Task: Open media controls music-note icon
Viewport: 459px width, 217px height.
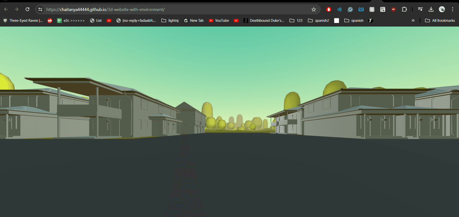Action: [420, 9]
